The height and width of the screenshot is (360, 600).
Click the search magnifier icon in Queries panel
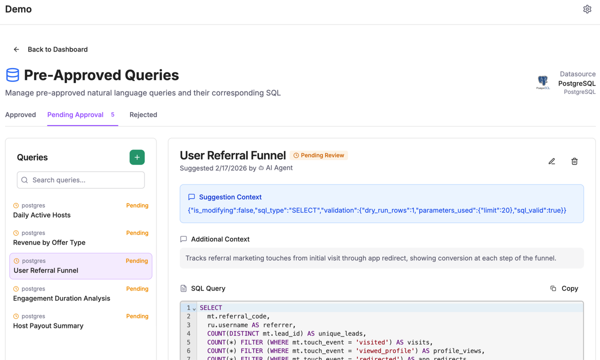point(24,179)
